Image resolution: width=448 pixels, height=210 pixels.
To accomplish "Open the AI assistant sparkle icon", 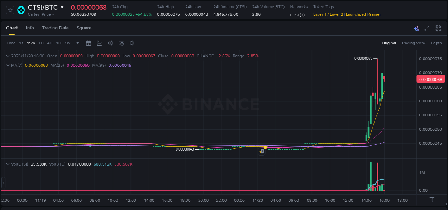I will pos(416,28).
